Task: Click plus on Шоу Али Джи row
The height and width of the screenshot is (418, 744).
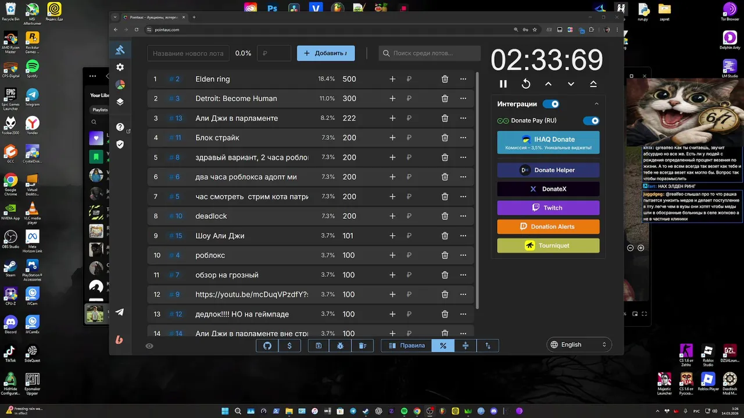Action: pyautogui.click(x=392, y=236)
